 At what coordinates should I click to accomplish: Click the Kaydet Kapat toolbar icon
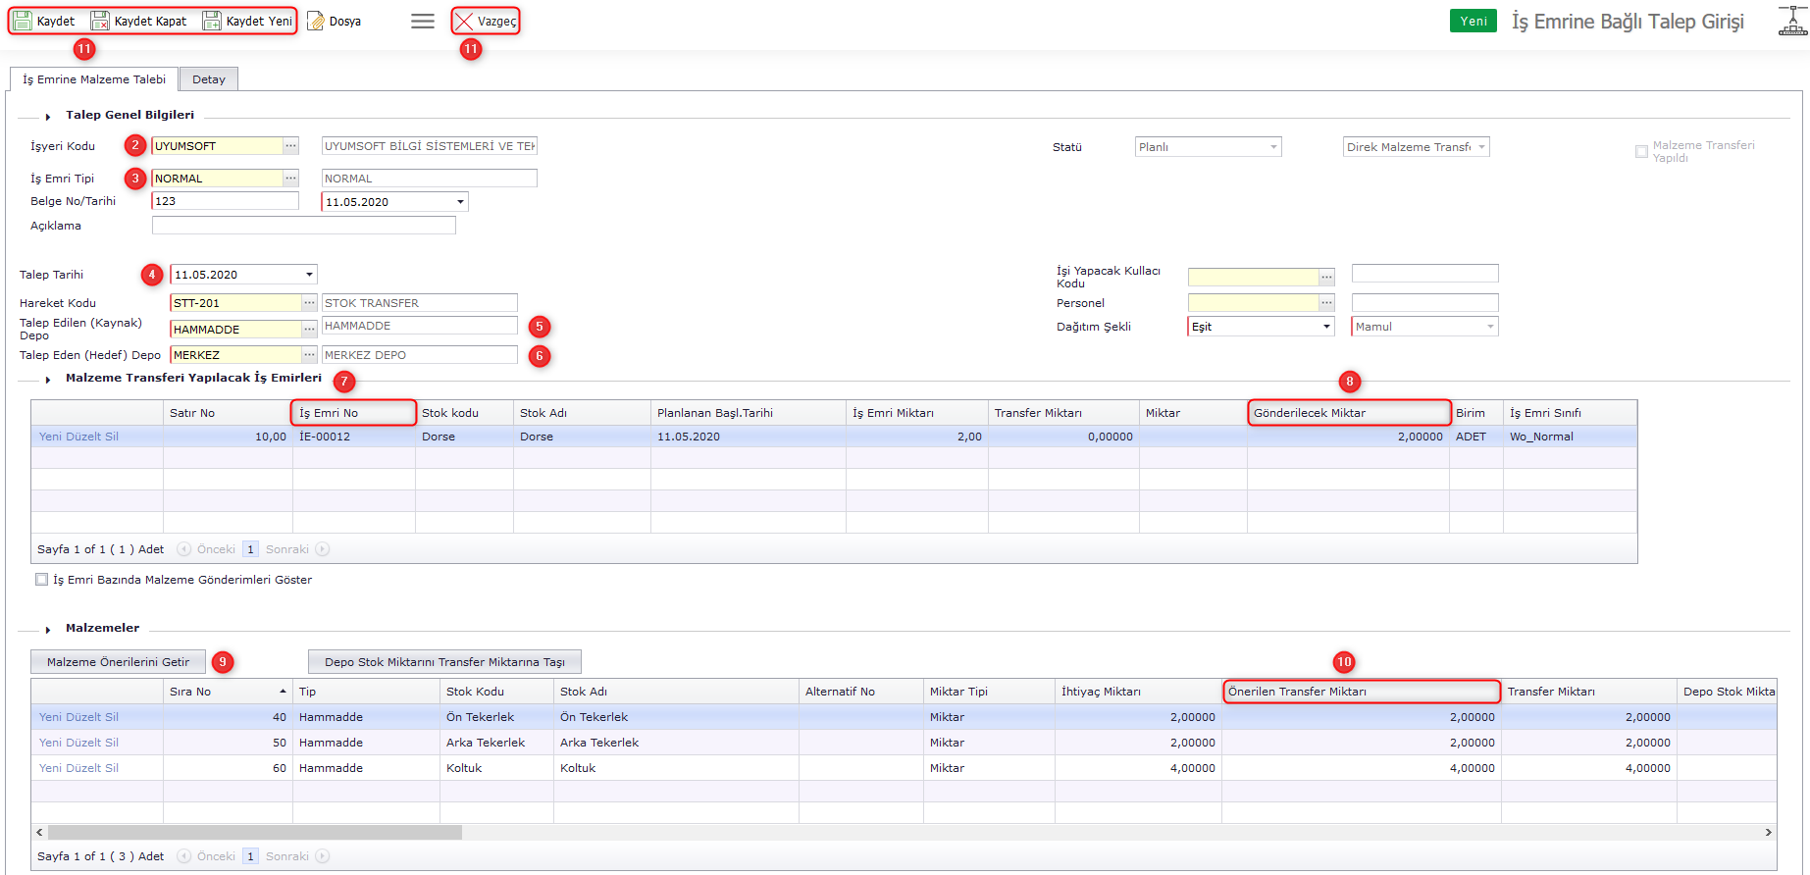click(100, 21)
